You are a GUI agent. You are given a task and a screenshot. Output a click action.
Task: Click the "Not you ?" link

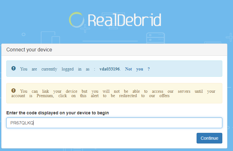(137, 69)
